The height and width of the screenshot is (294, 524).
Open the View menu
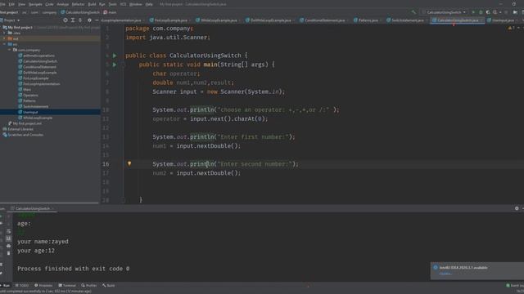[x=22, y=4]
